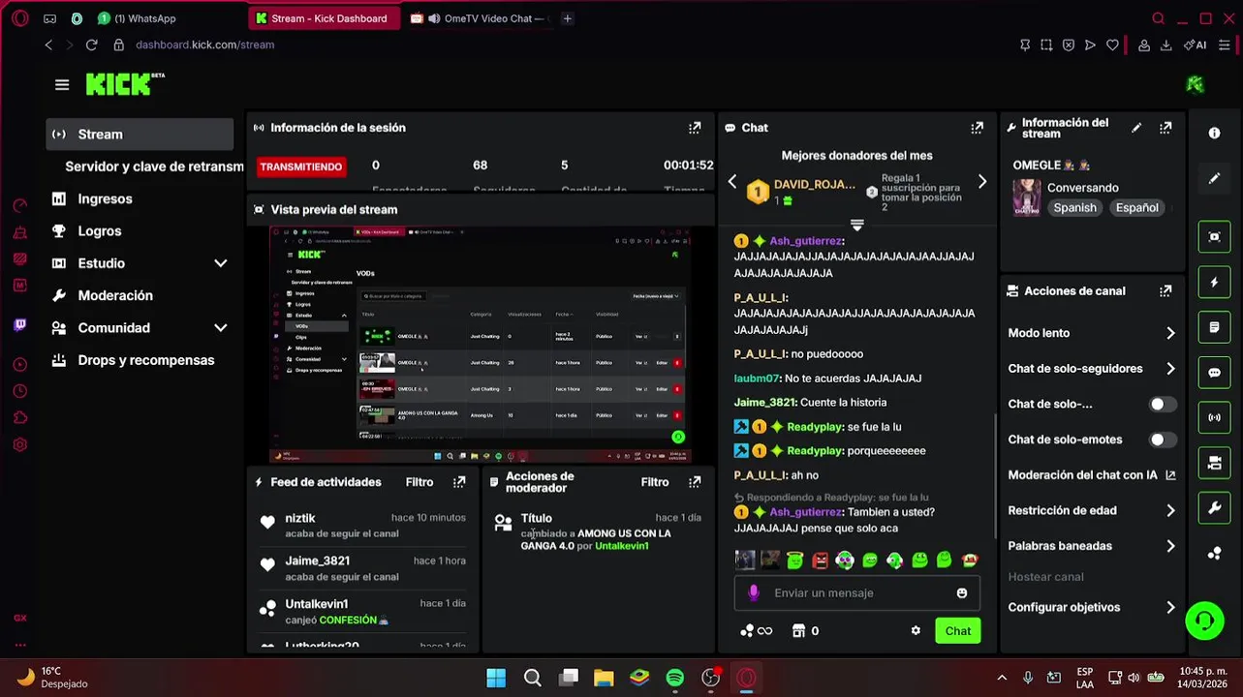This screenshot has height=697, width=1243.
Task: Click the stream preview thumbnail
Action: 481,344
